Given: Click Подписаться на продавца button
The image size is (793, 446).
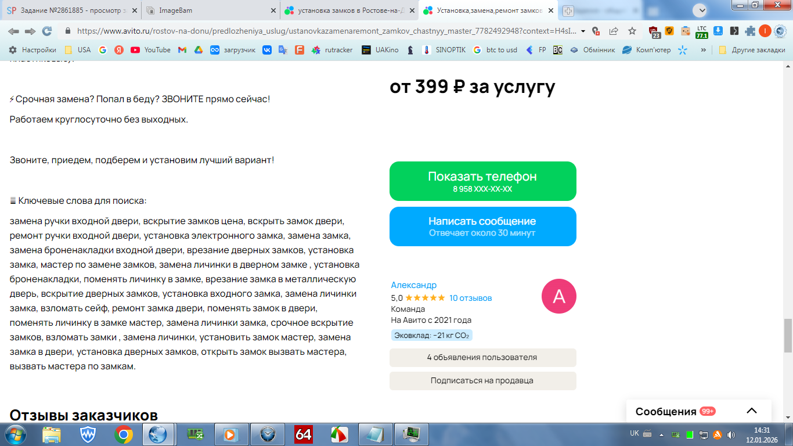Looking at the screenshot, I should (483, 381).
